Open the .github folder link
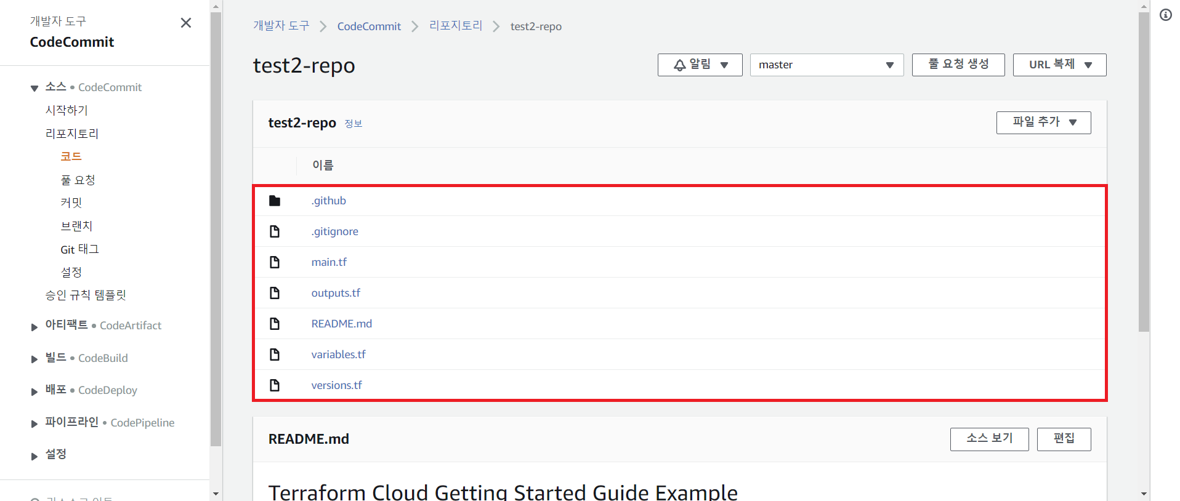The width and height of the screenshot is (1180, 501). point(329,201)
